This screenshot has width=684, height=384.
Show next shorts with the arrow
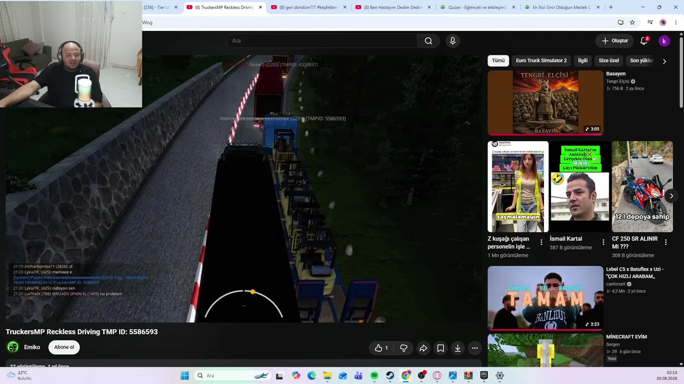671,196
